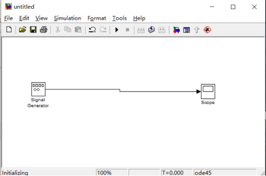
Task: Close the untitled window
Action: 254,7
